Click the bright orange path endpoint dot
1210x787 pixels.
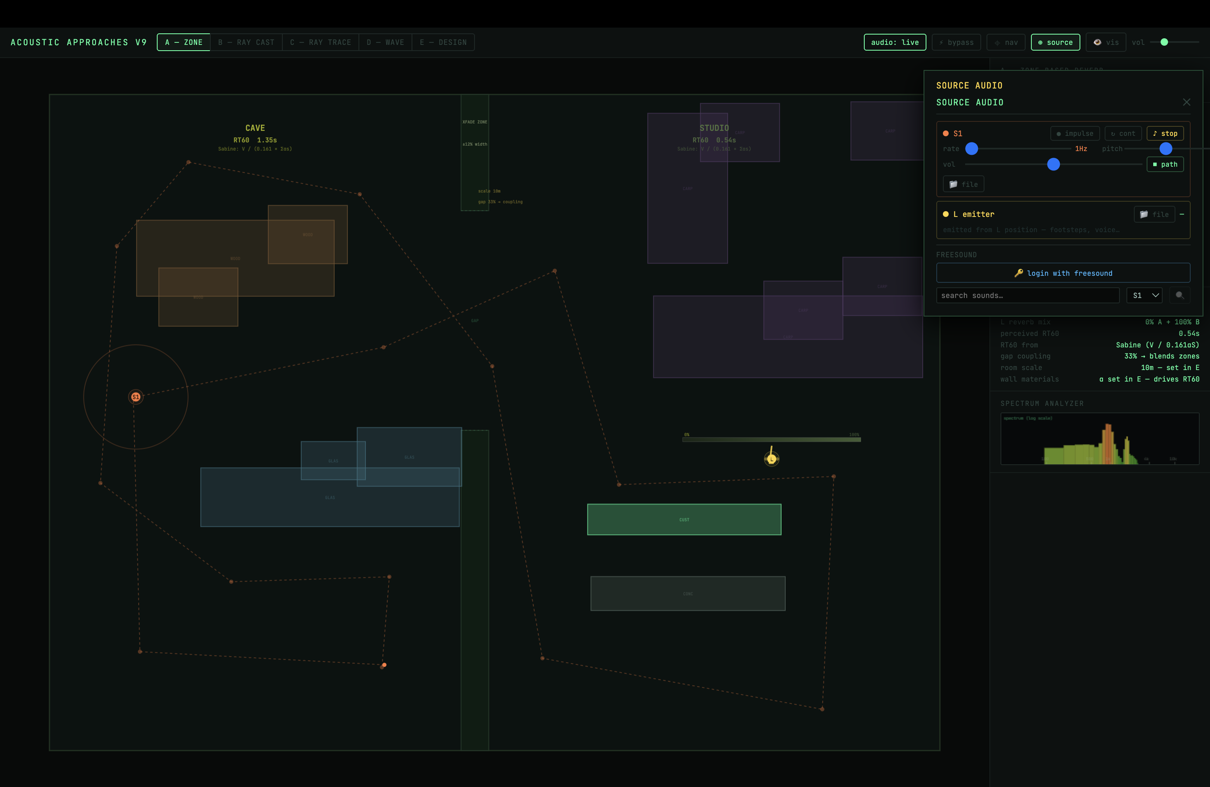coord(384,665)
